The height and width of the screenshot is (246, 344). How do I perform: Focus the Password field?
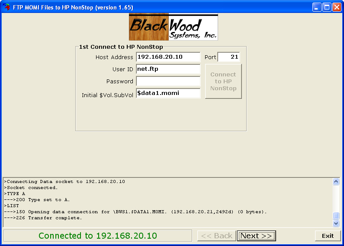click(168, 81)
